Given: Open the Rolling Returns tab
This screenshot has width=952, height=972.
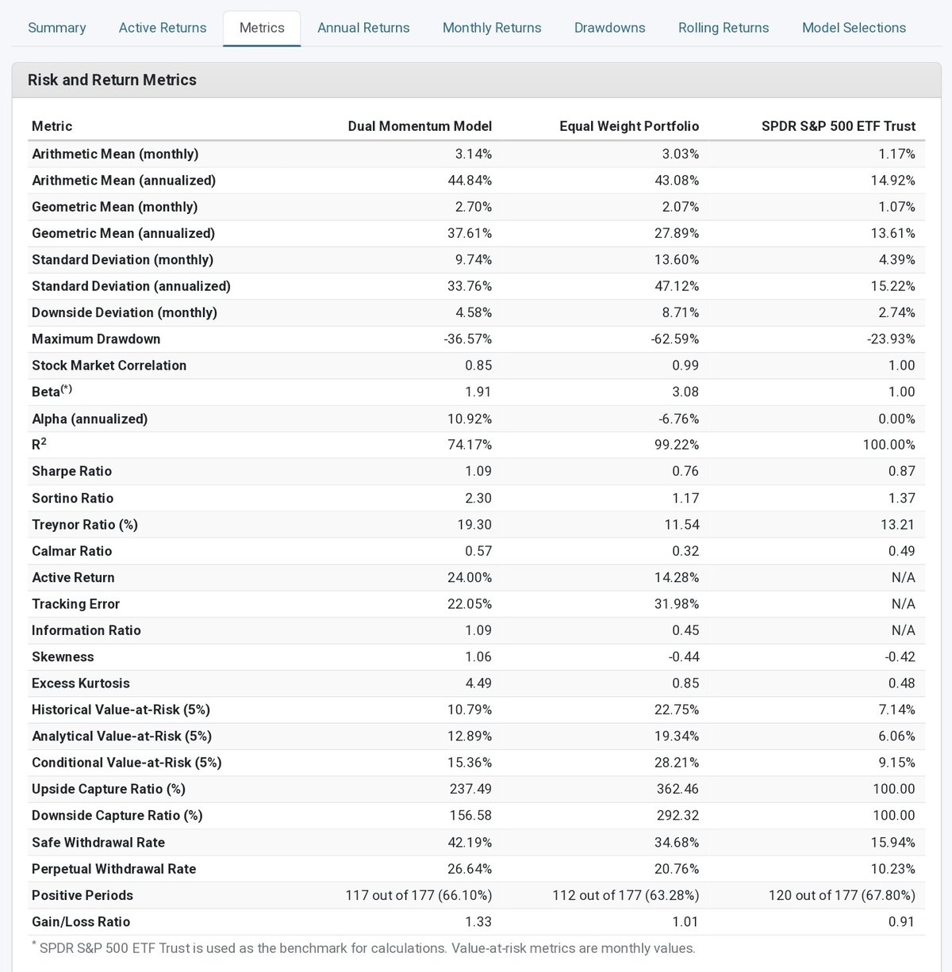Looking at the screenshot, I should point(723,28).
